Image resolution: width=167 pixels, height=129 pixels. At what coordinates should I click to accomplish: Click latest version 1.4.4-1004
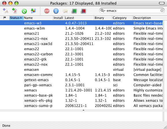(x=75, y=28)
